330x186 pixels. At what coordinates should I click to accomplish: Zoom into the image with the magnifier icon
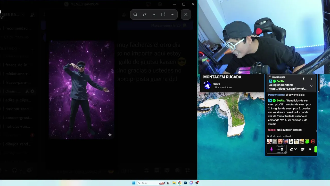(135, 14)
